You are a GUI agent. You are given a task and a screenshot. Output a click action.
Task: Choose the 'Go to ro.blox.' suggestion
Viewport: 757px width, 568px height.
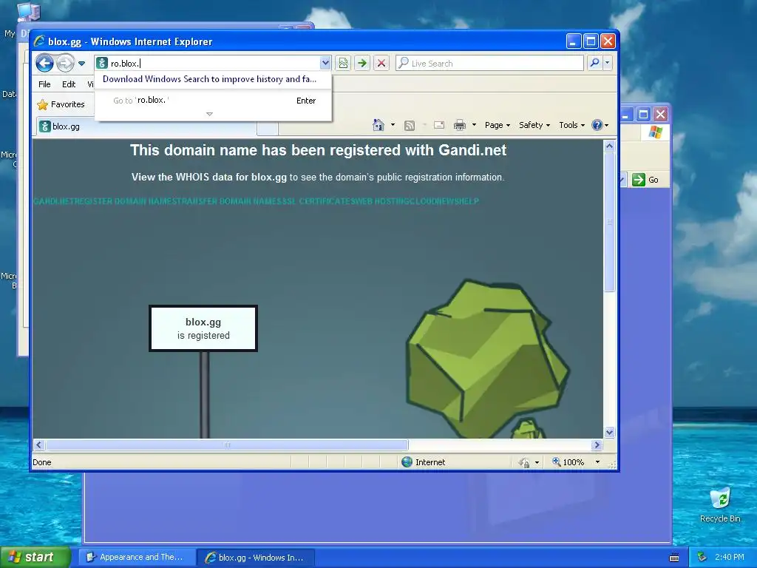(213, 101)
